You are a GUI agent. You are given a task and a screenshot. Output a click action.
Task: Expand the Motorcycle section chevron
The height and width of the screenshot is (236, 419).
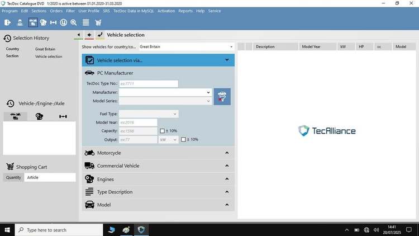click(227, 153)
